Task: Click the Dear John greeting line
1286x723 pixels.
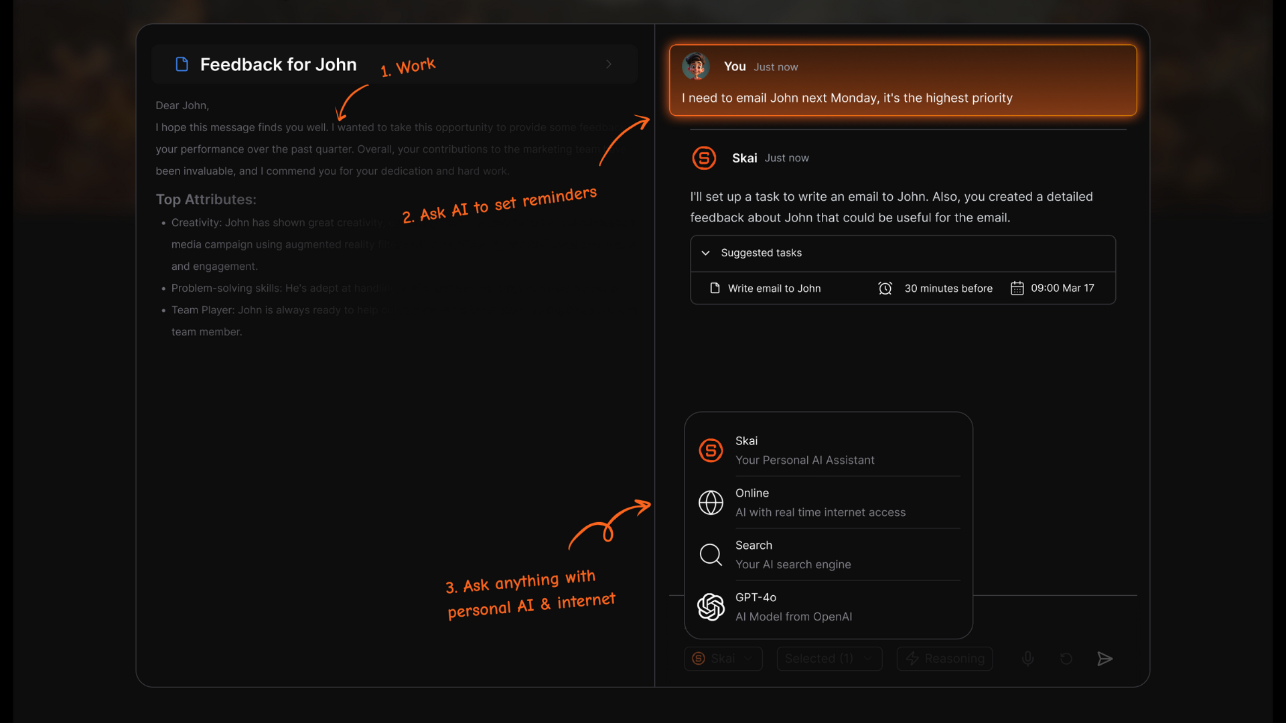Action: pos(182,106)
